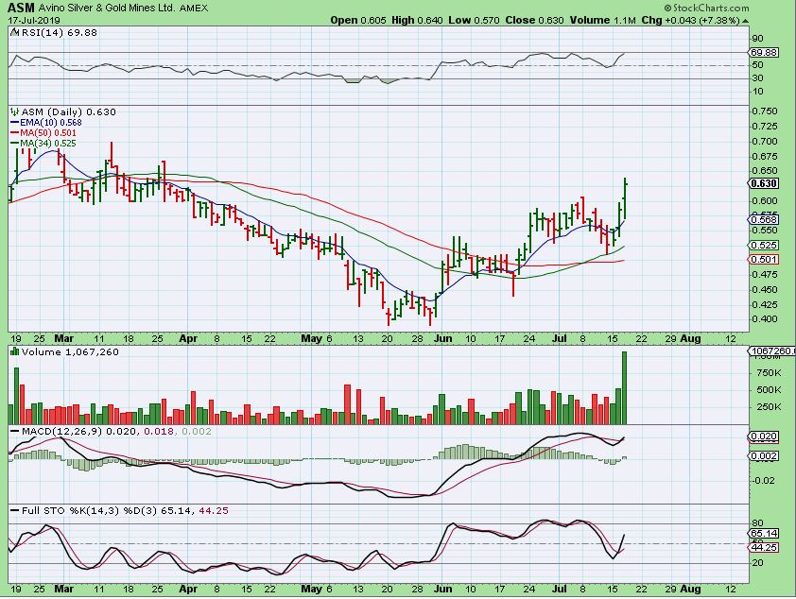Viewport: 796px width, 599px height.
Task: Click the MA(50) 0.501 legend entry
Action: pyautogui.click(x=48, y=133)
